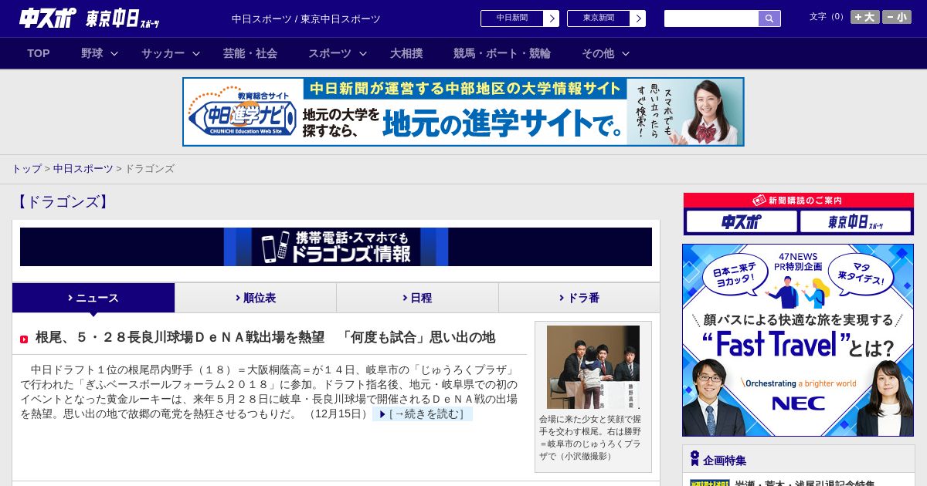This screenshot has width=927, height=486.
Task: Click the 進学ナビ university banner ad
Action: point(463,112)
